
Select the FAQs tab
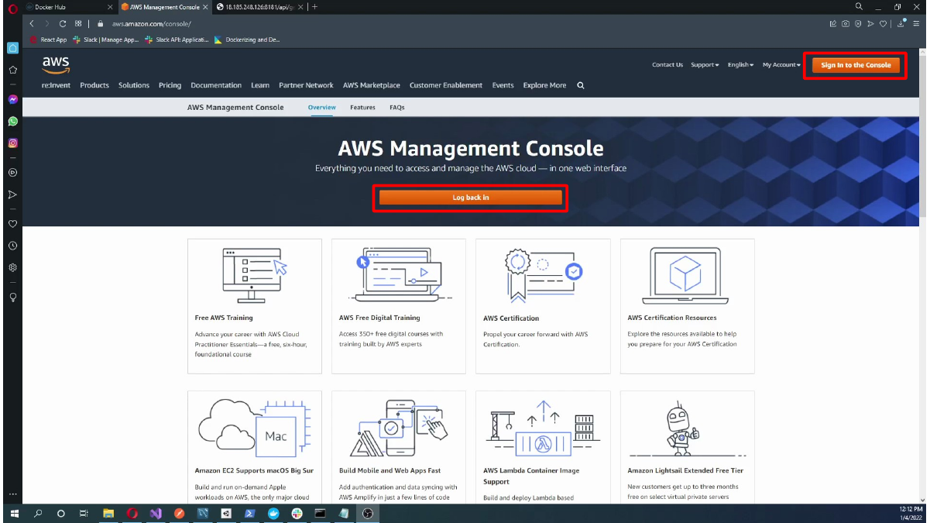point(397,108)
